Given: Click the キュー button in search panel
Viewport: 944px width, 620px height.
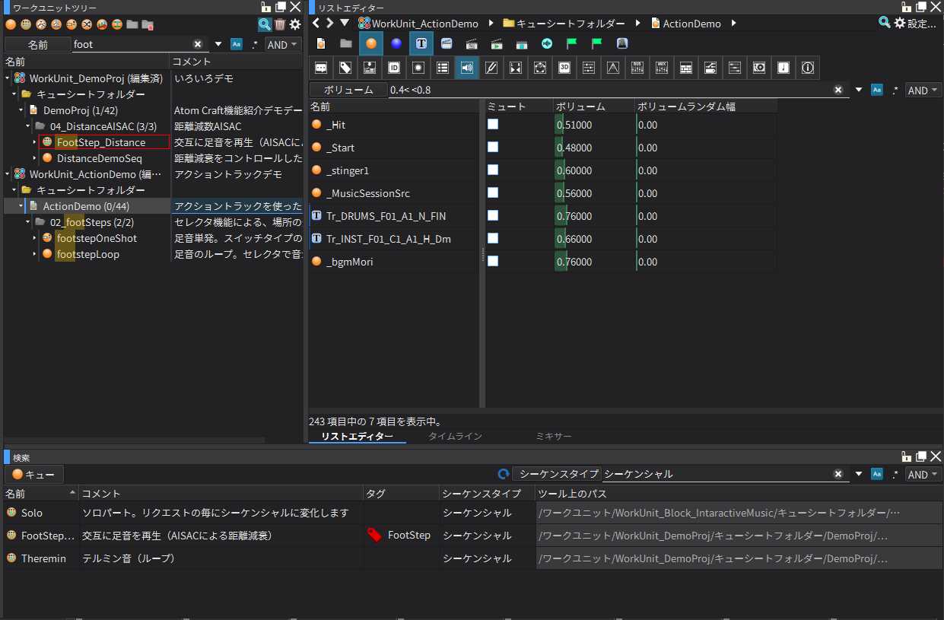Looking at the screenshot, I should click(x=34, y=474).
